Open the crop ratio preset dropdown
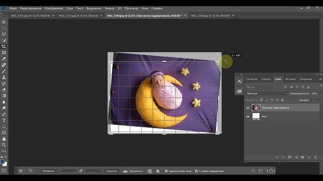The height and width of the screenshot is (181, 323). pos(50,171)
